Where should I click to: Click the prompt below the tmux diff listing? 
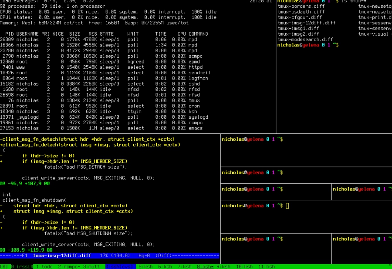[308, 45]
